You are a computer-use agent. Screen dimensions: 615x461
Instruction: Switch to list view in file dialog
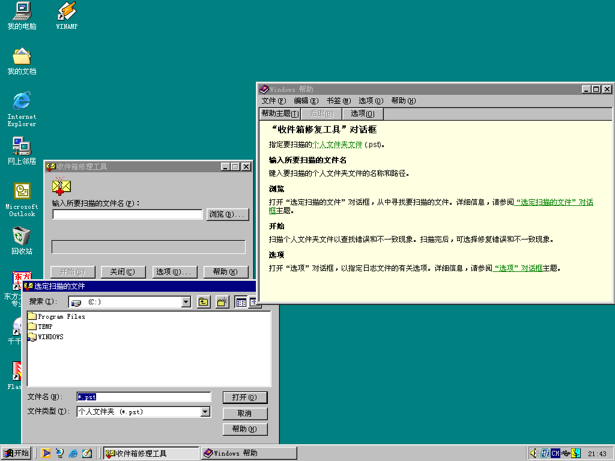[241, 302]
